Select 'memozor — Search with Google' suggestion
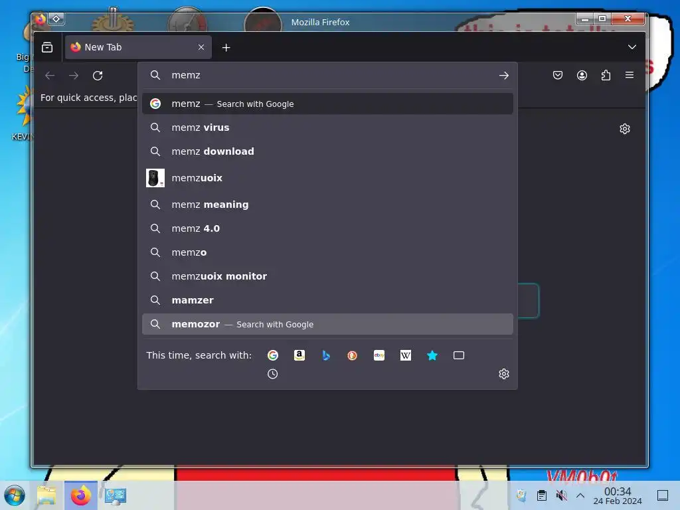The image size is (680, 510). 327,324
